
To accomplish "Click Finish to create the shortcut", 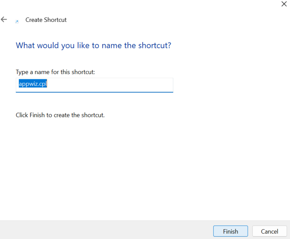I will click(230, 231).
